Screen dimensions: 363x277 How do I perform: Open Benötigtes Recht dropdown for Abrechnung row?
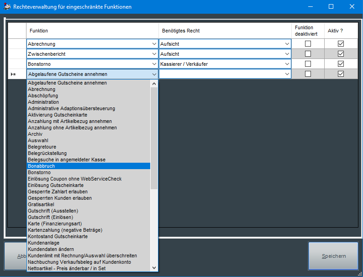click(x=287, y=44)
